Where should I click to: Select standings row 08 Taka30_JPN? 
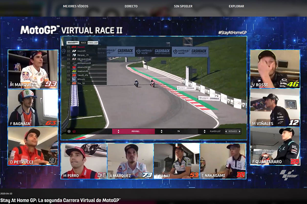click(86, 75)
